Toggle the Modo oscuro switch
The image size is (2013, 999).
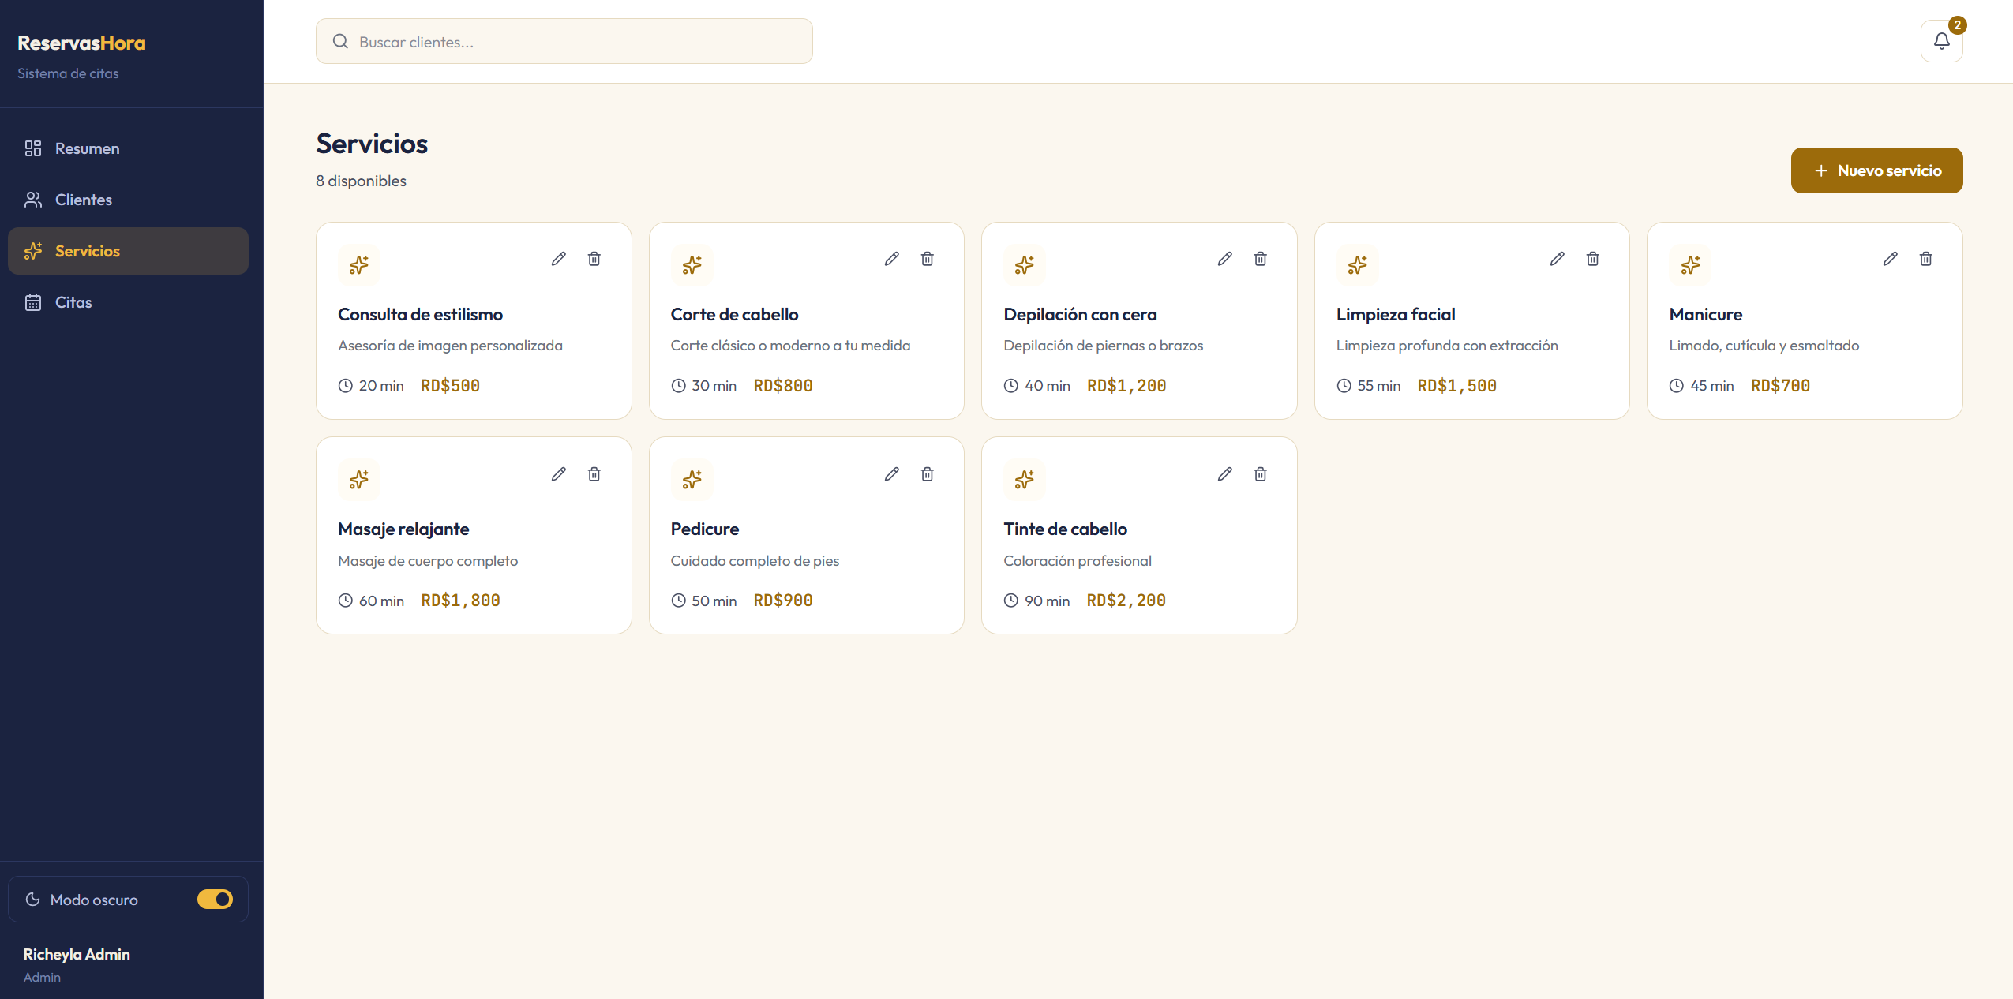coord(215,900)
